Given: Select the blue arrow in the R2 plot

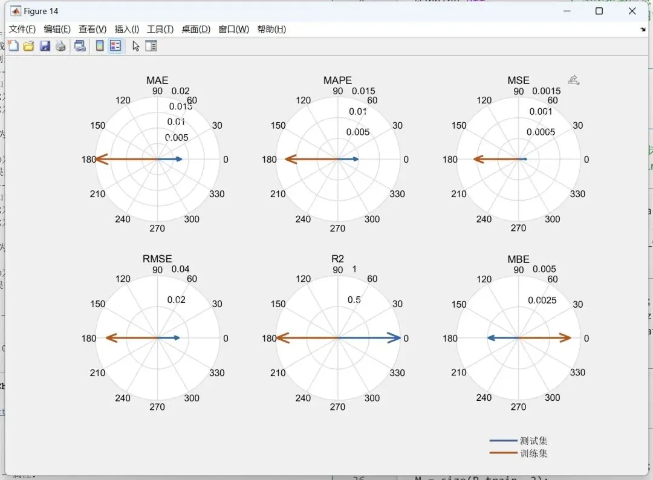Looking at the screenshot, I should tap(369, 337).
